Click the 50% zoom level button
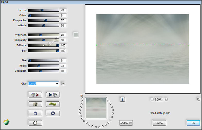Screen dimensions: 202x130 pyautogui.click(x=159, y=99)
